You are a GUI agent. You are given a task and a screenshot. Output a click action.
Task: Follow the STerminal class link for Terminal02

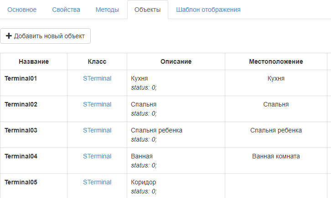pyautogui.click(x=97, y=104)
